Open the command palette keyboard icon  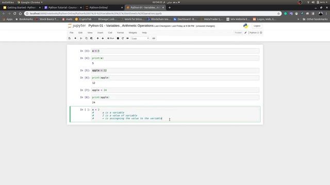pos(154,39)
